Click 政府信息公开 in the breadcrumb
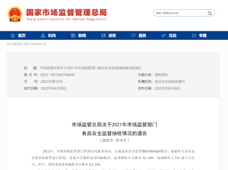Screen dimensions: 228x170 pyautogui.click(x=38, y=44)
